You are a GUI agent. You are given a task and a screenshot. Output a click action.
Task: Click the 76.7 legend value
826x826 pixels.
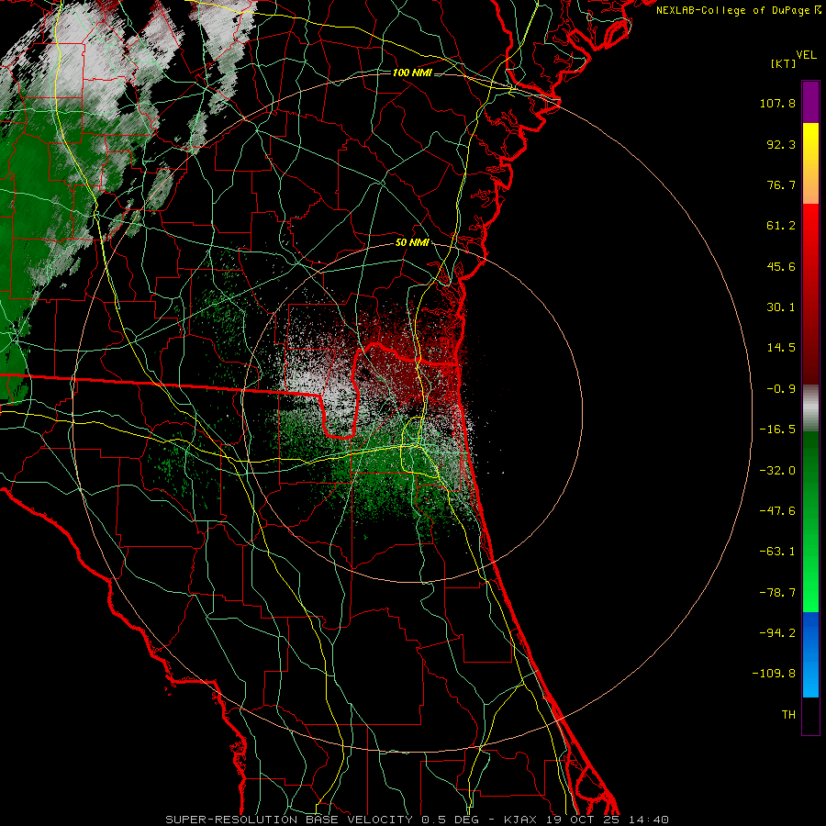[x=781, y=184]
